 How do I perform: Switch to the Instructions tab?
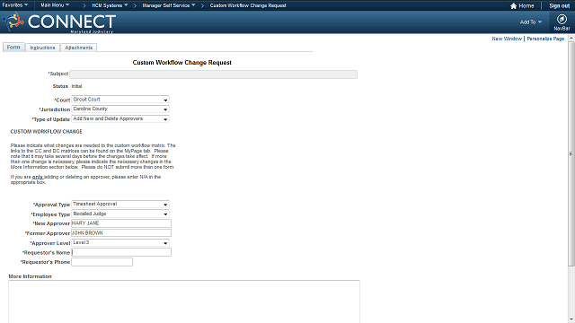[42, 48]
